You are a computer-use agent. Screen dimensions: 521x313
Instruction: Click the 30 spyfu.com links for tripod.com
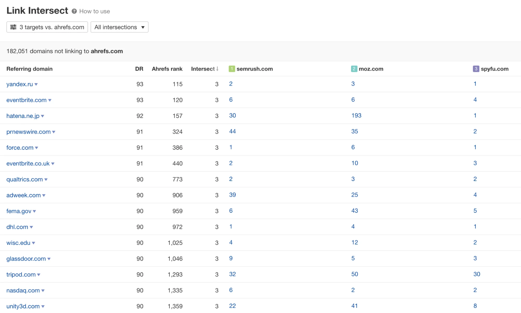click(477, 274)
